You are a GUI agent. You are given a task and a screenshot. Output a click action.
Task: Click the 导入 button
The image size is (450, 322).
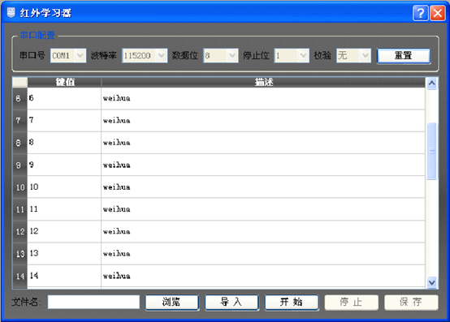click(231, 303)
